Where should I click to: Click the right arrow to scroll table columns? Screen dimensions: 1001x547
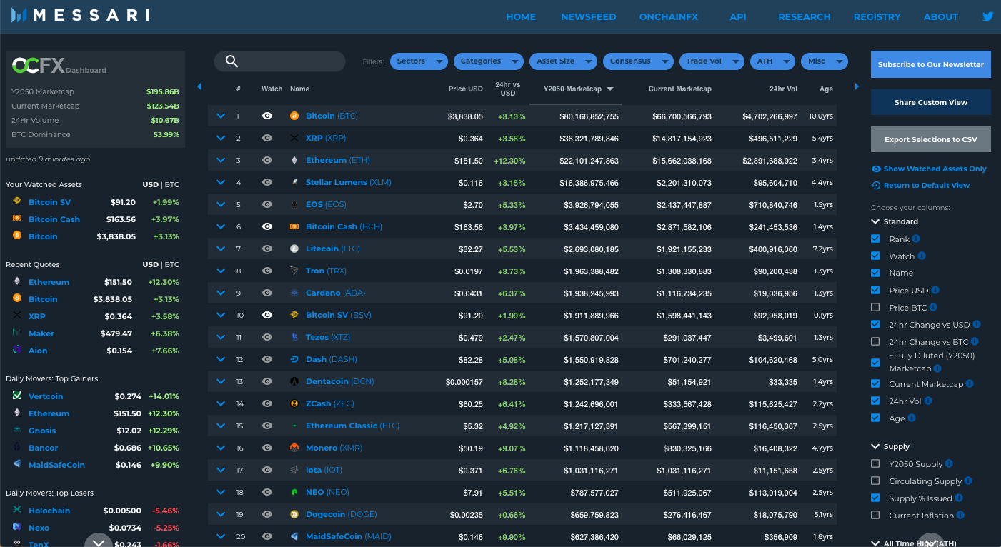[x=856, y=87]
